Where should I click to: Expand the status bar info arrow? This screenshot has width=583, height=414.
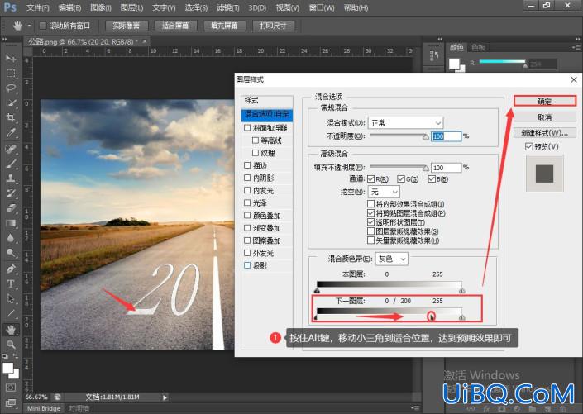click(x=165, y=397)
